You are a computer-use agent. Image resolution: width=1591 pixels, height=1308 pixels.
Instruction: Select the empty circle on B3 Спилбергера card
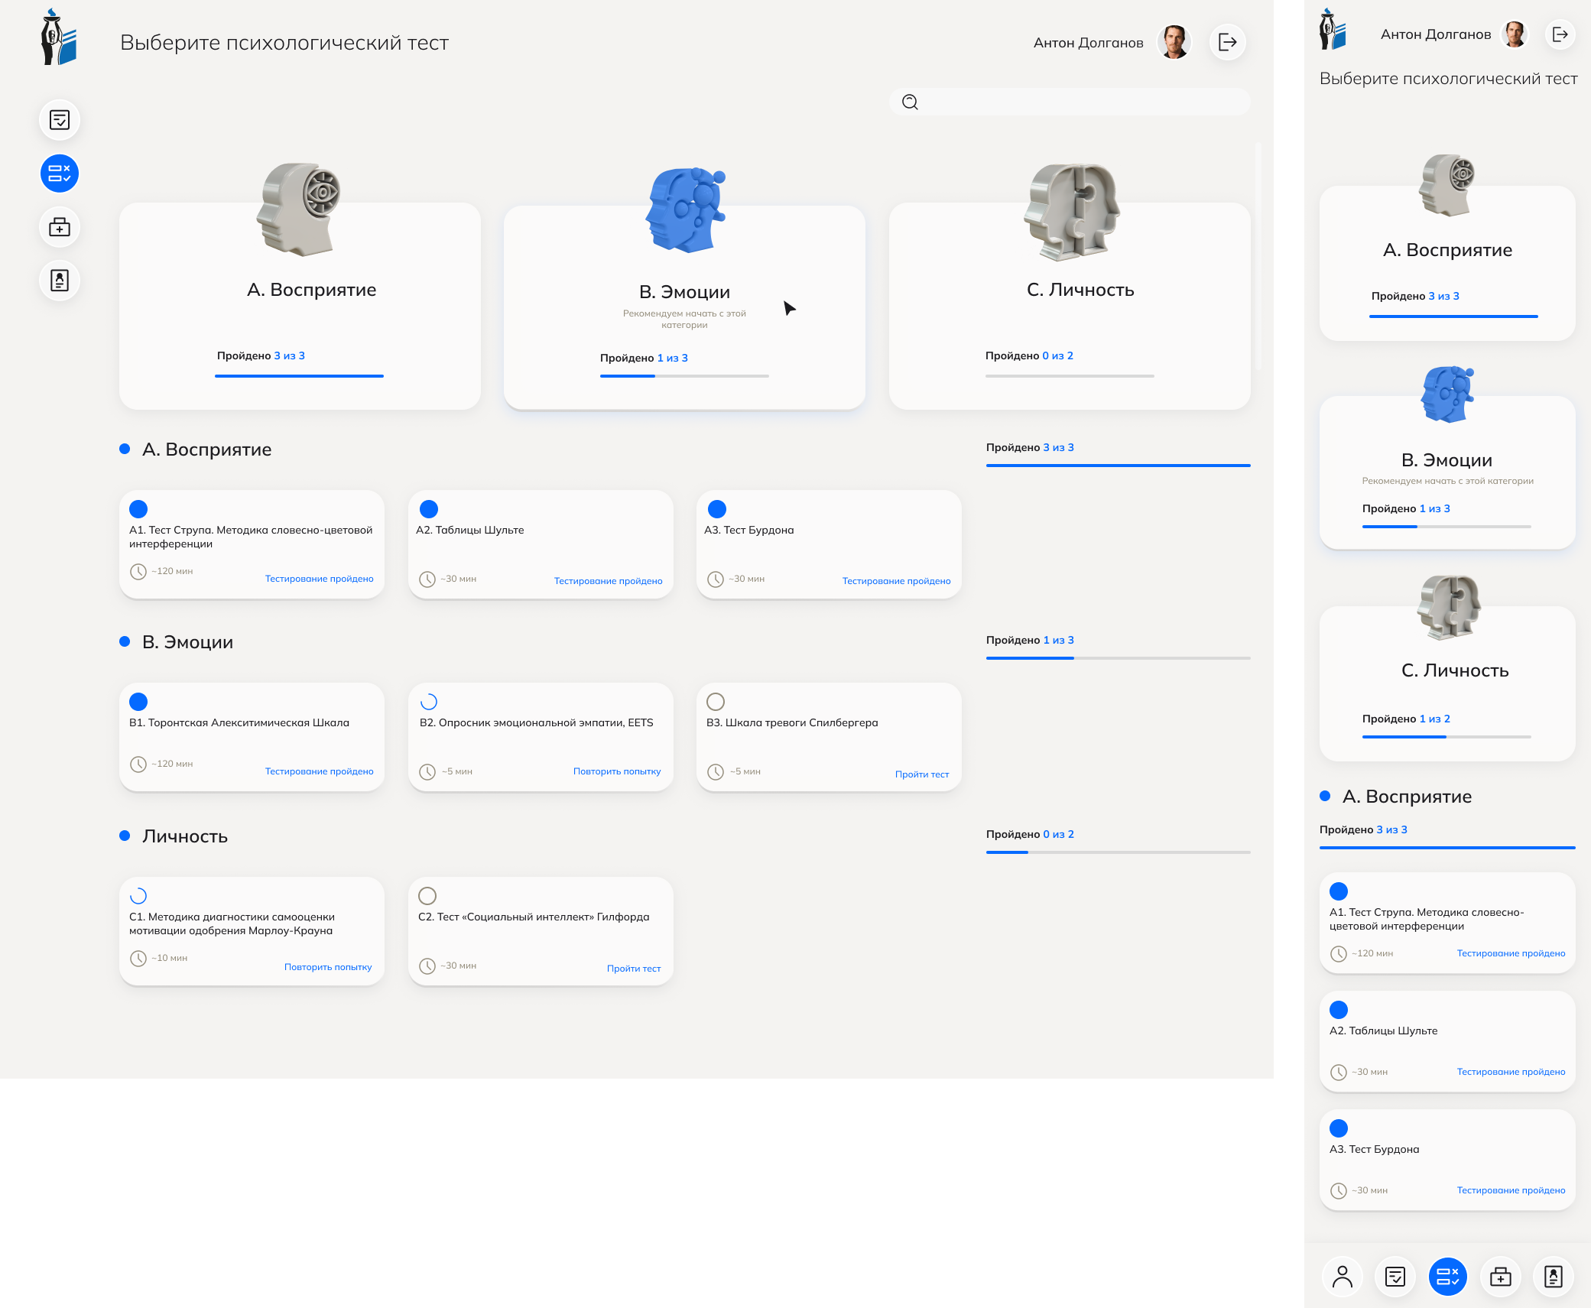tap(716, 702)
